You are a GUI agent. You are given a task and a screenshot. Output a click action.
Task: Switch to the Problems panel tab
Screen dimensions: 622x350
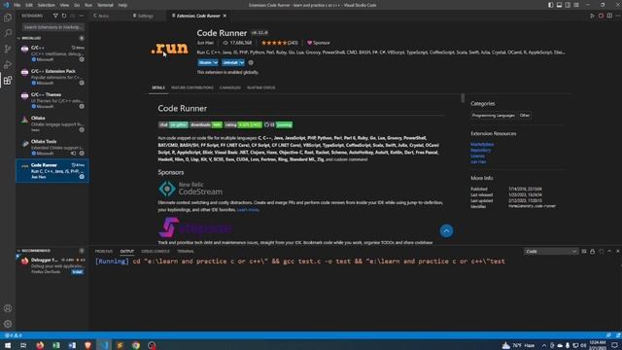[x=104, y=252]
